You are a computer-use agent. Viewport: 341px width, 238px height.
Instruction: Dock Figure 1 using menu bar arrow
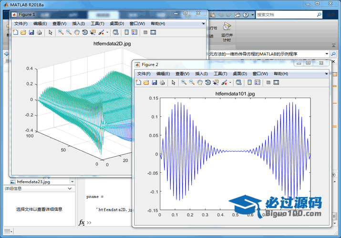(203, 24)
